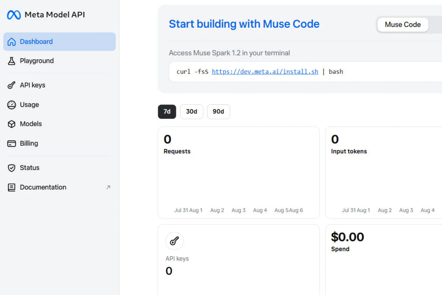Click the Aug 6 label in Requests chart
The height and width of the screenshot is (295, 442).
click(x=296, y=210)
